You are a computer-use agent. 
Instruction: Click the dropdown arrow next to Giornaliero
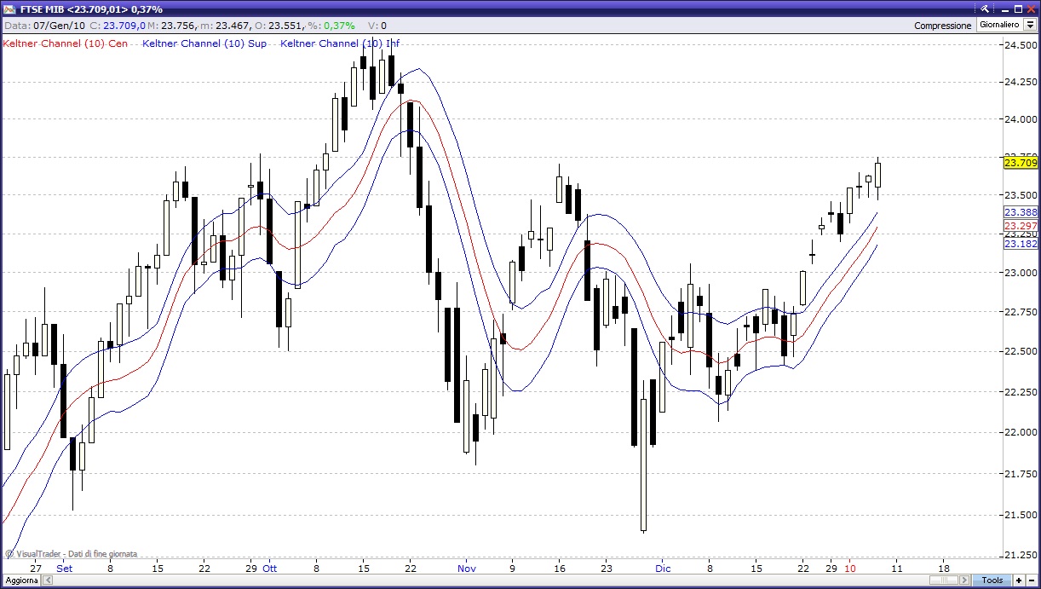pos(1029,26)
